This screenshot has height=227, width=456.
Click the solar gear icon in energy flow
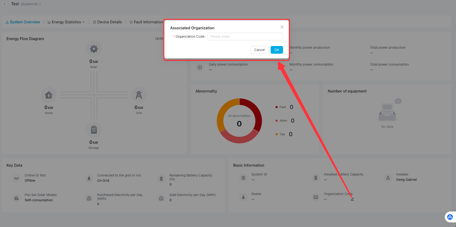pyautogui.click(x=94, y=49)
